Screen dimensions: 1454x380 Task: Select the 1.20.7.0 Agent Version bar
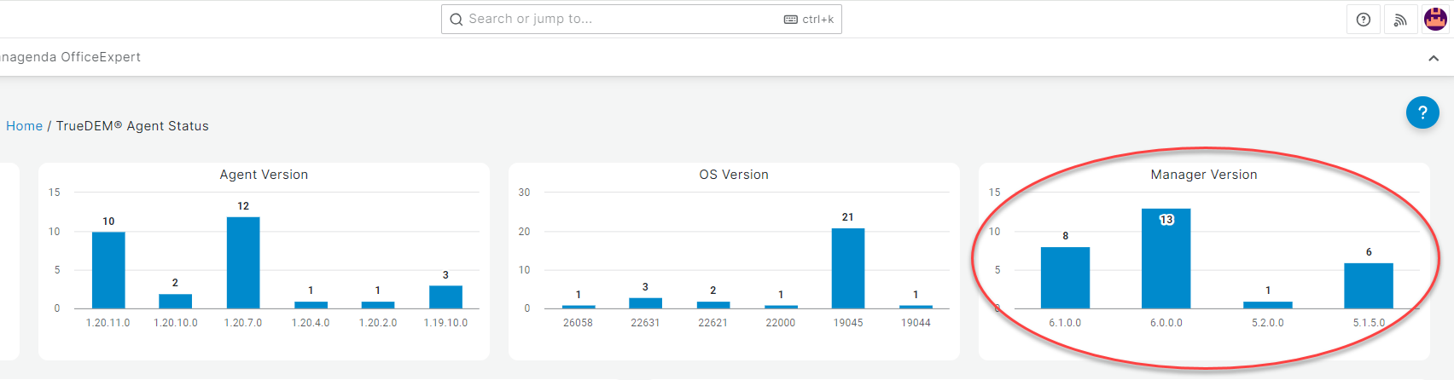pos(243,262)
